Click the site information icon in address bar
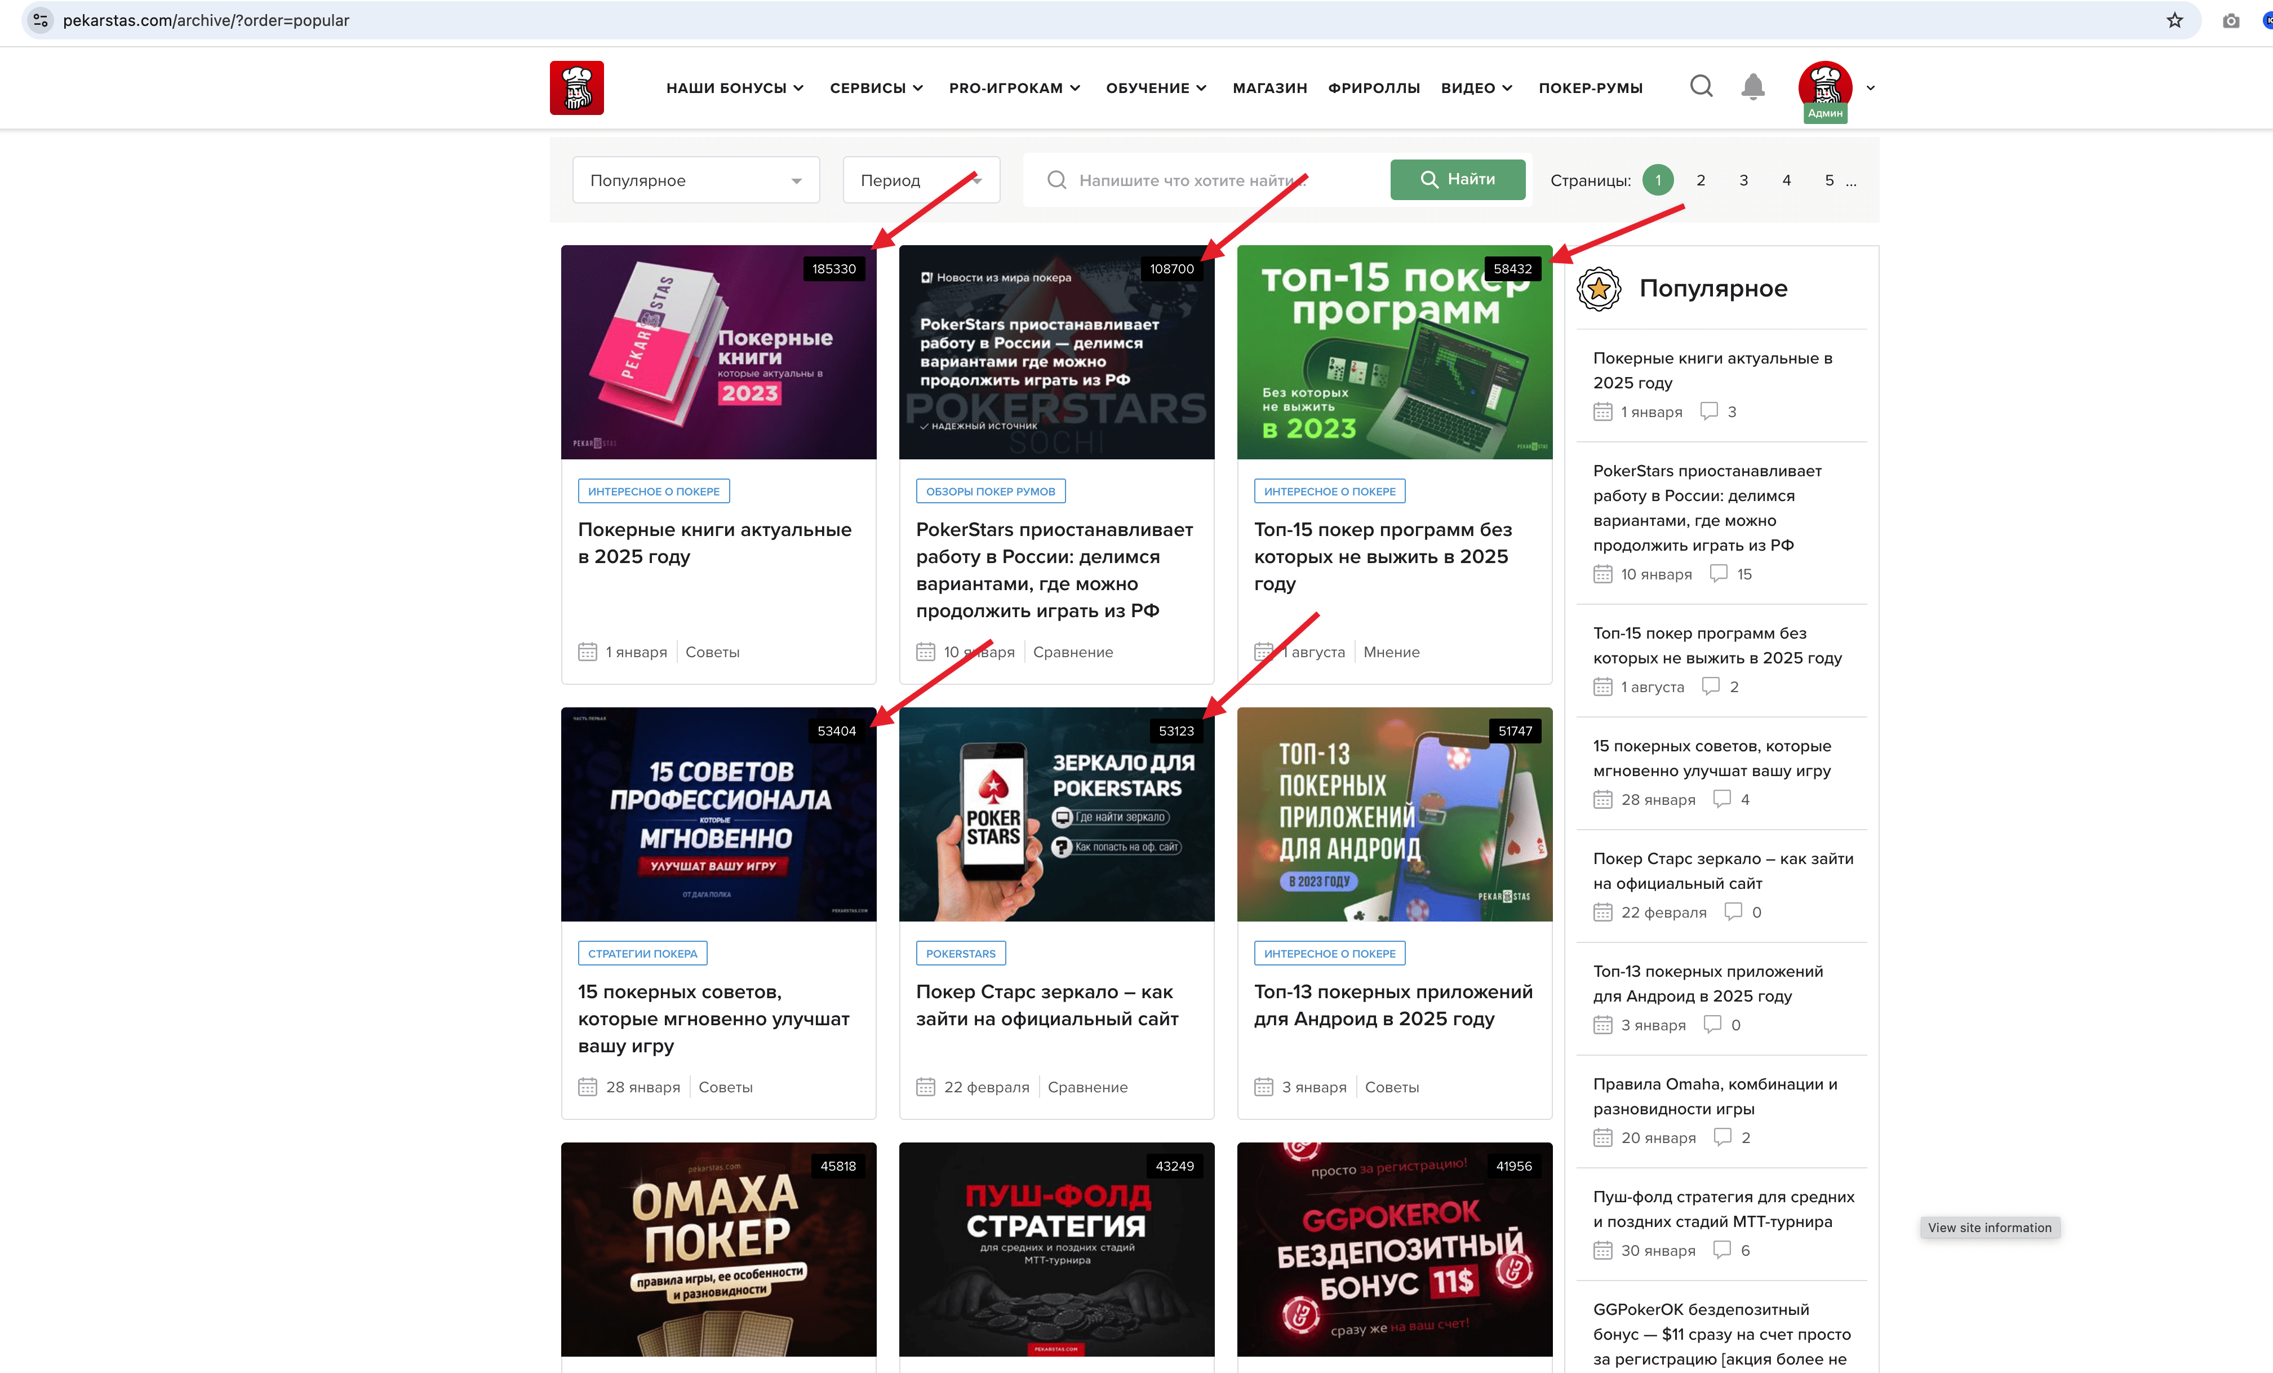The height and width of the screenshot is (1373, 2273). point(41,20)
